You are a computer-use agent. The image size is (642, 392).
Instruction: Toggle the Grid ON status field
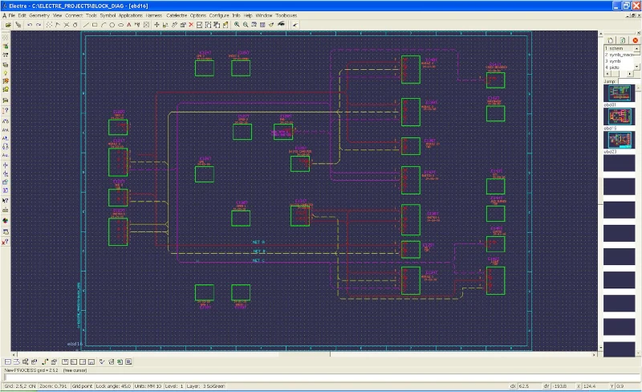pos(19,386)
